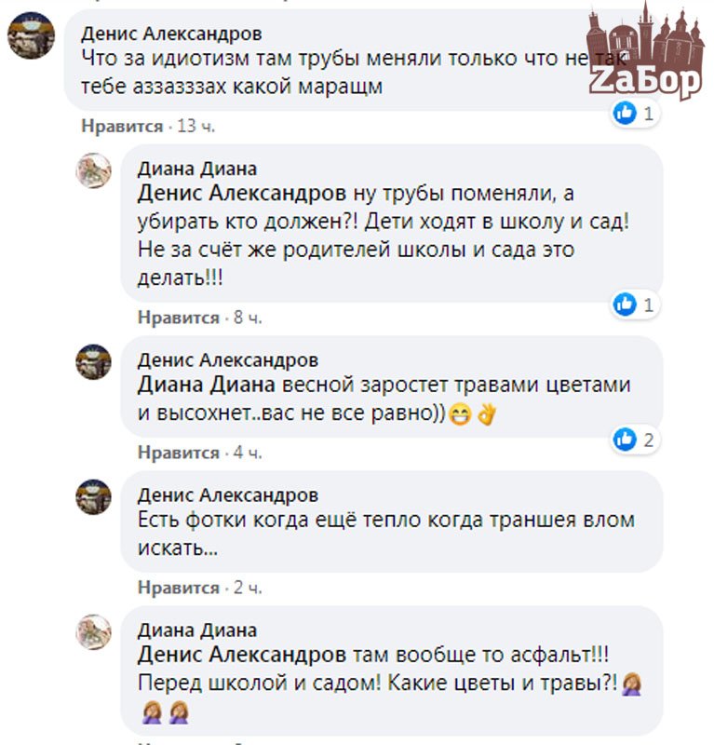Click mention Денис Александров in last reply
The height and width of the screenshot is (745, 714).
pyautogui.click(x=242, y=655)
